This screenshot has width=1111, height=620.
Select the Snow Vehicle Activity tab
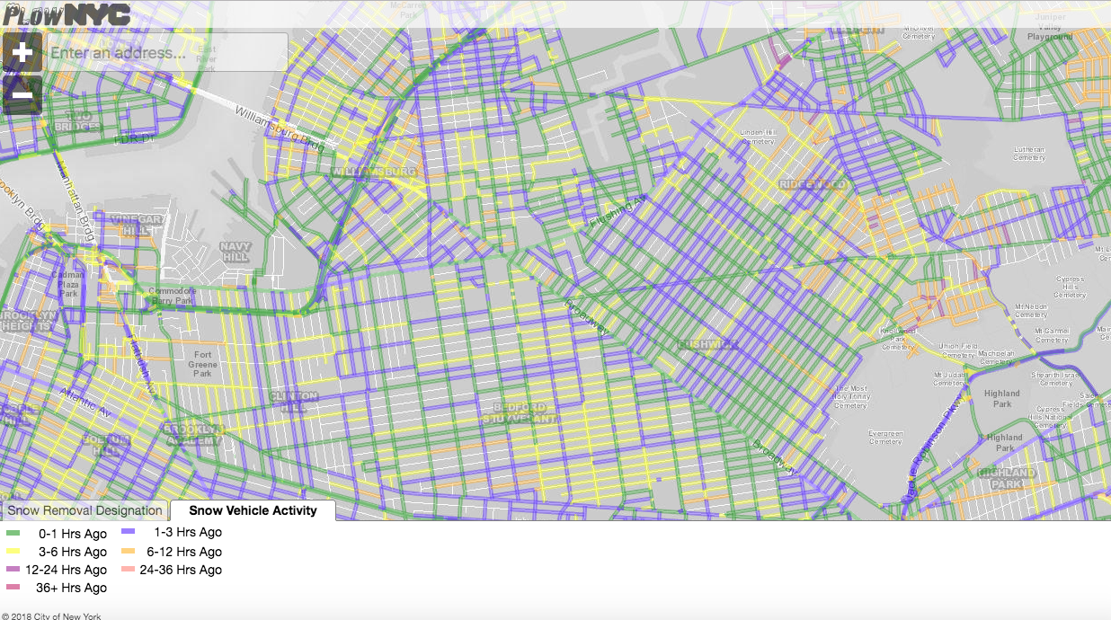[x=253, y=510]
